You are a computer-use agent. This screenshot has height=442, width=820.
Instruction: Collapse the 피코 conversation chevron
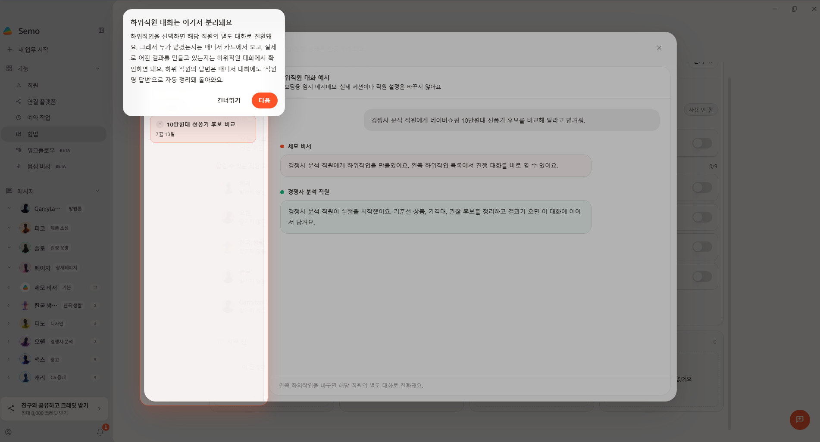pos(9,228)
